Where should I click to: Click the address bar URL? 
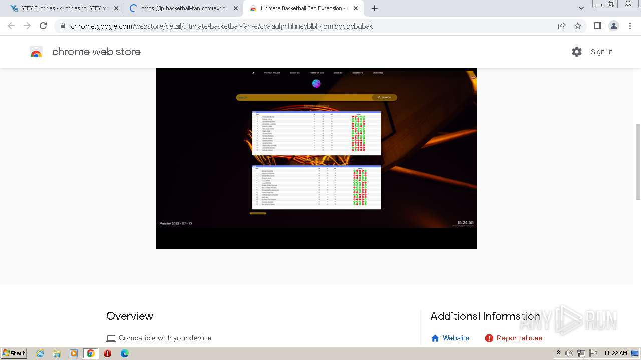pos(221,26)
